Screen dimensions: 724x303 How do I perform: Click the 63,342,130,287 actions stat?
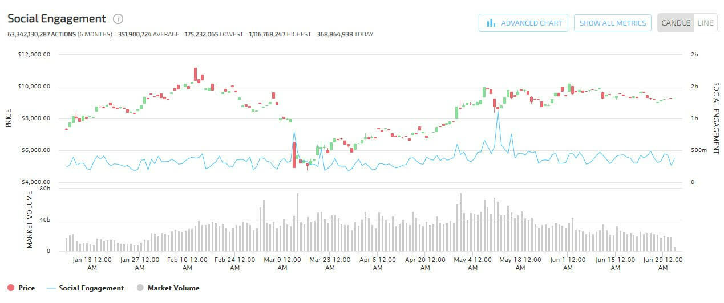60,34
